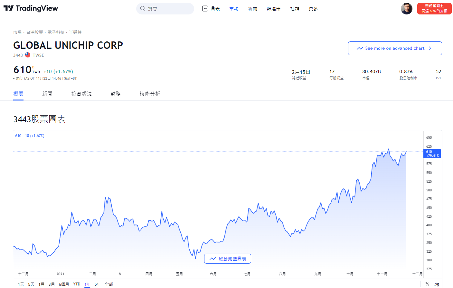Click See more on advanced chart button
This screenshot has height=288, width=453.
click(395, 48)
